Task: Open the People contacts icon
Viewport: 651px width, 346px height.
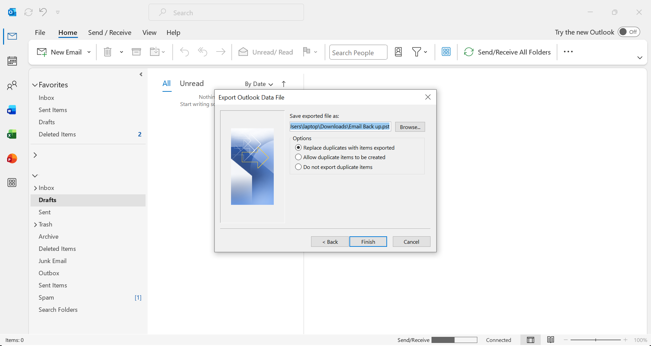Action: point(12,85)
